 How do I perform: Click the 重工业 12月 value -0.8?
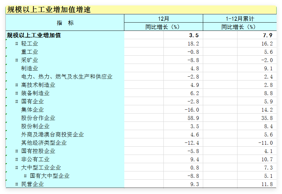(x=193, y=52)
